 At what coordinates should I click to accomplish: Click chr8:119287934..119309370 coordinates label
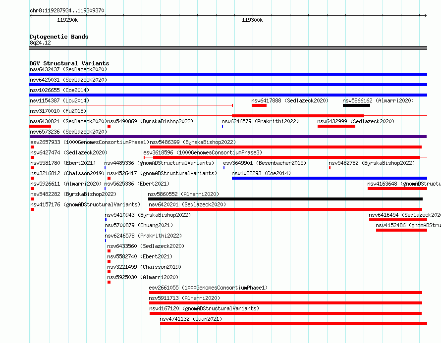tap(67, 10)
